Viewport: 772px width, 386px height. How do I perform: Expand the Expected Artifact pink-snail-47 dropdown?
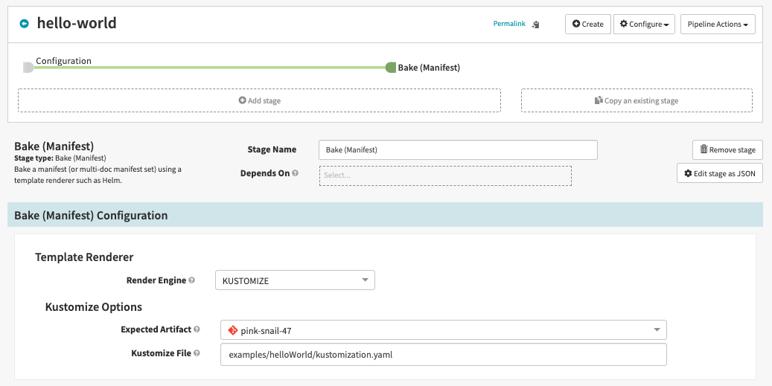443,329
